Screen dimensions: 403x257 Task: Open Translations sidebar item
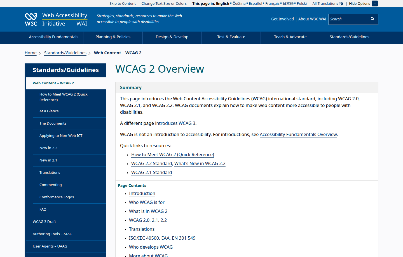click(69, 173)
